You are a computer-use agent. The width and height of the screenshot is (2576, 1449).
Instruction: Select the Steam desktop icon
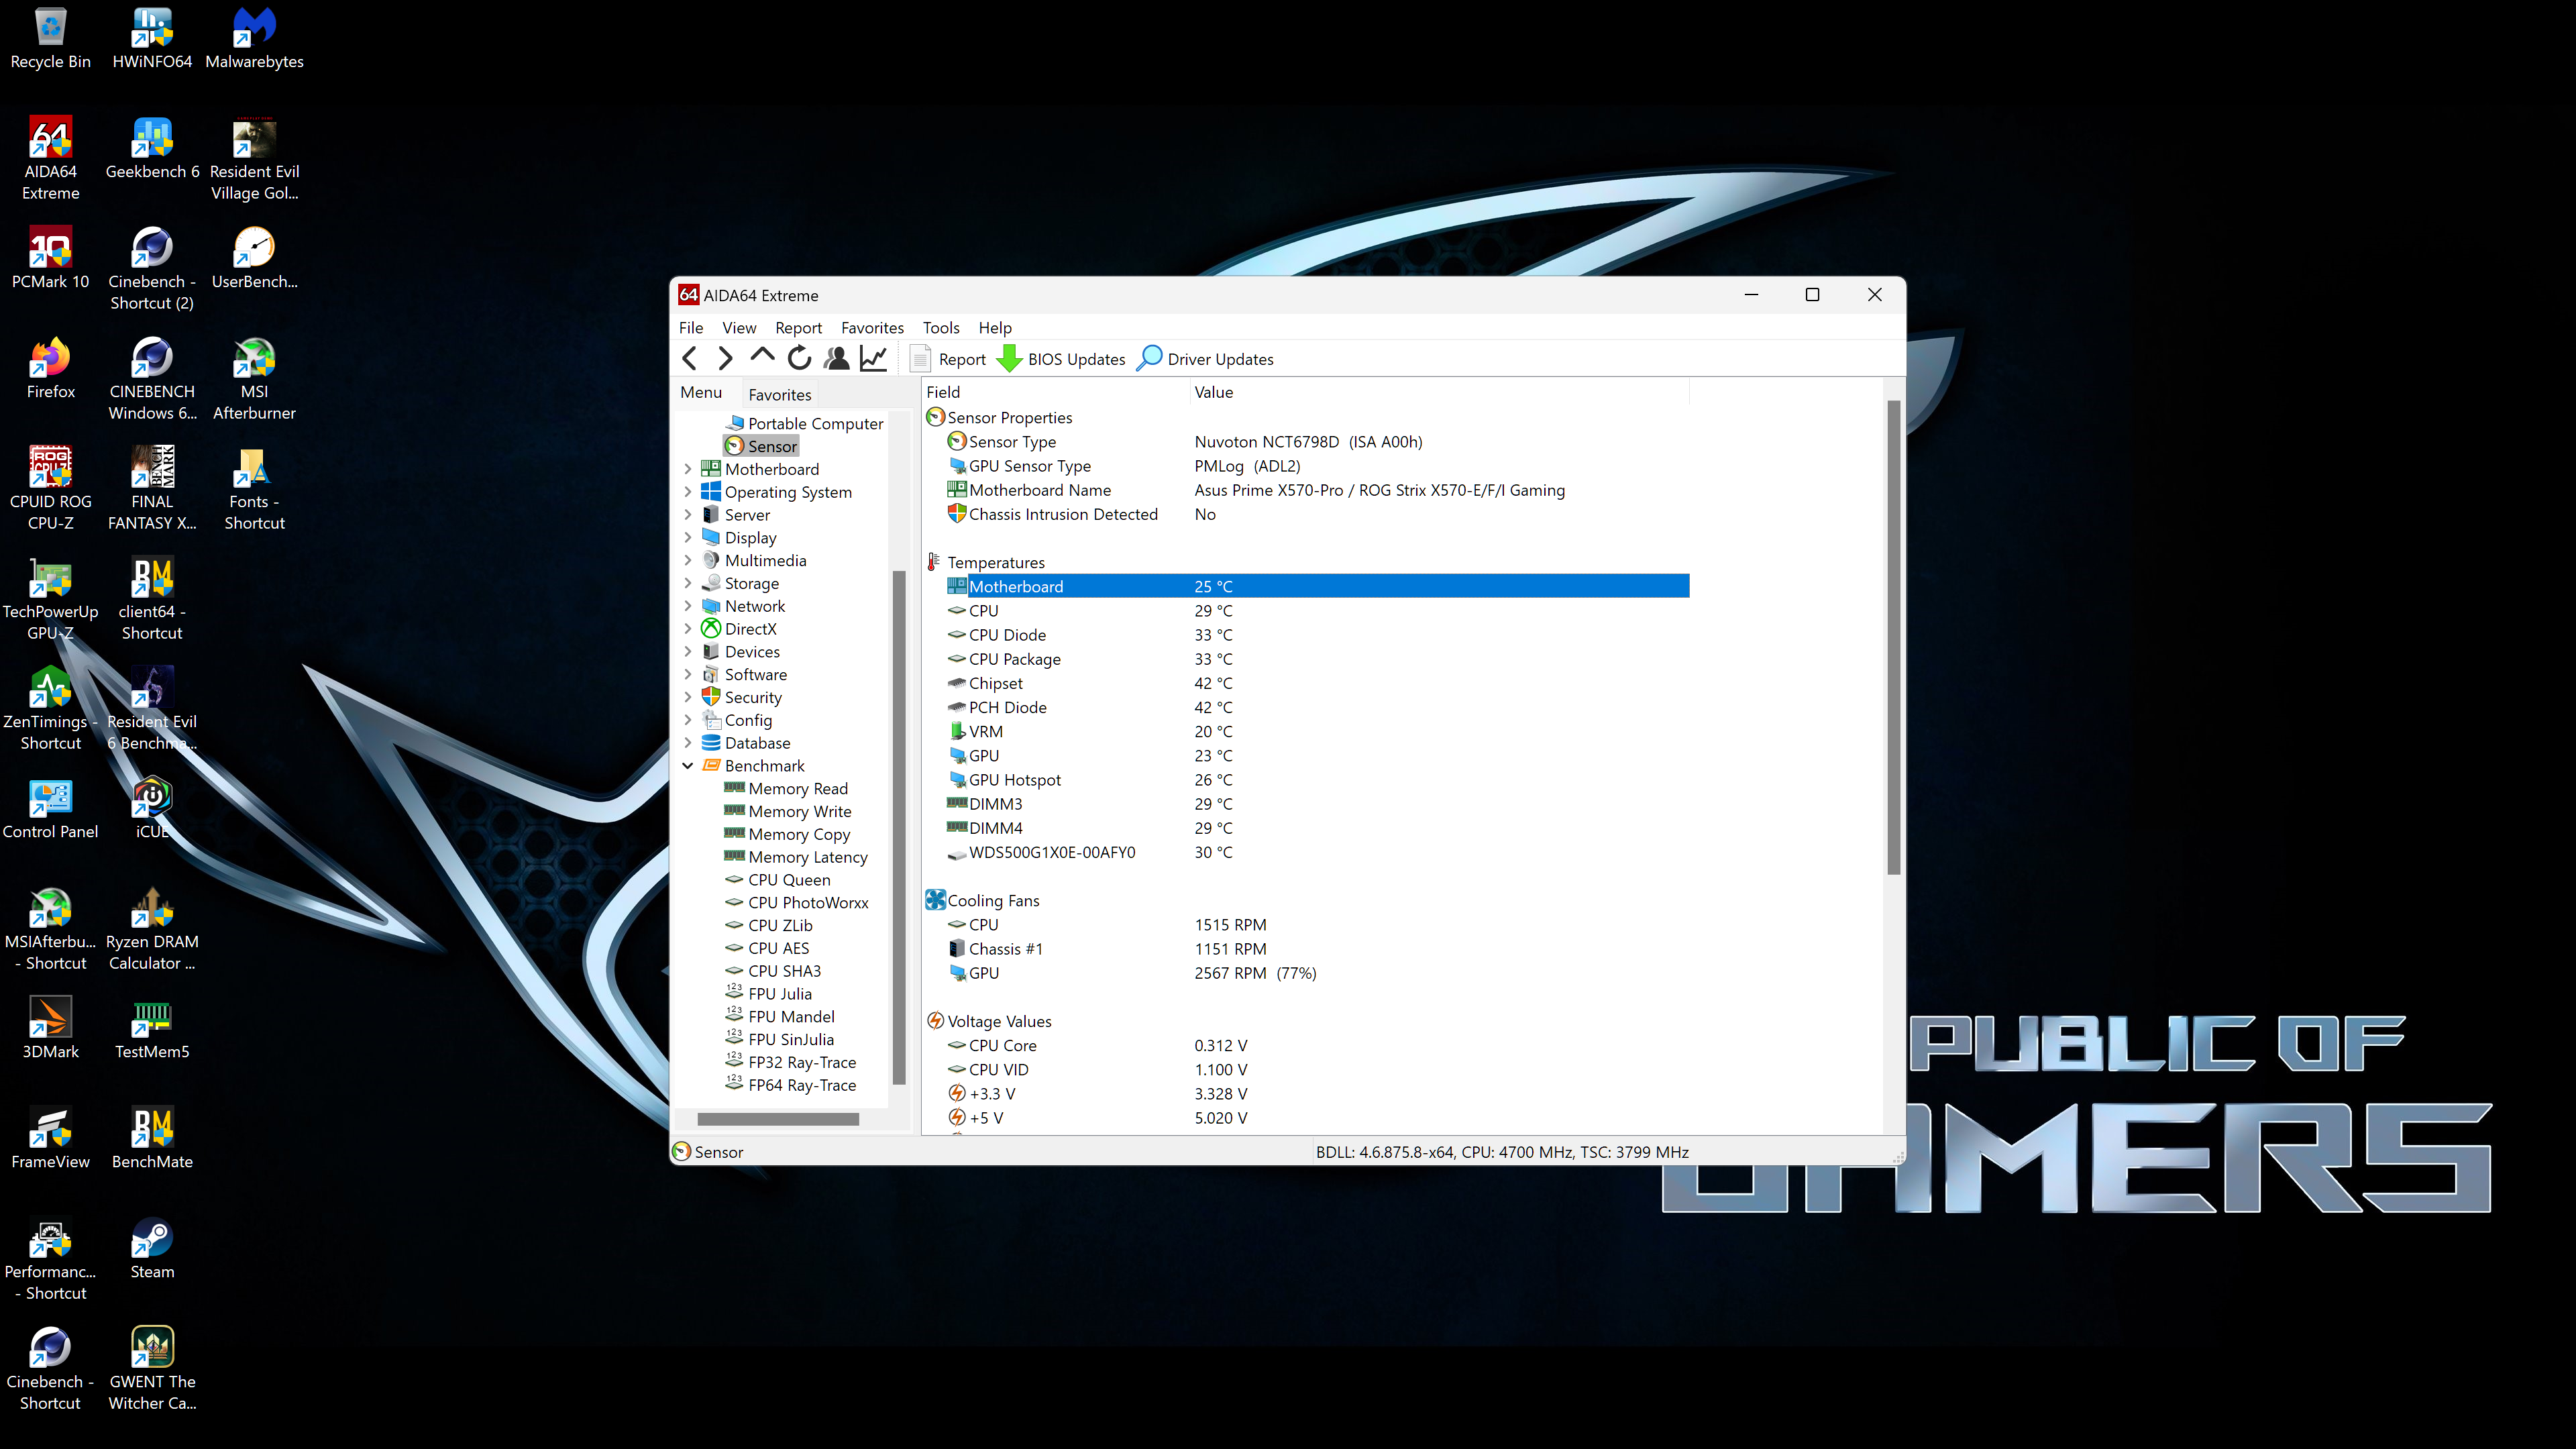click(152, 1248)
